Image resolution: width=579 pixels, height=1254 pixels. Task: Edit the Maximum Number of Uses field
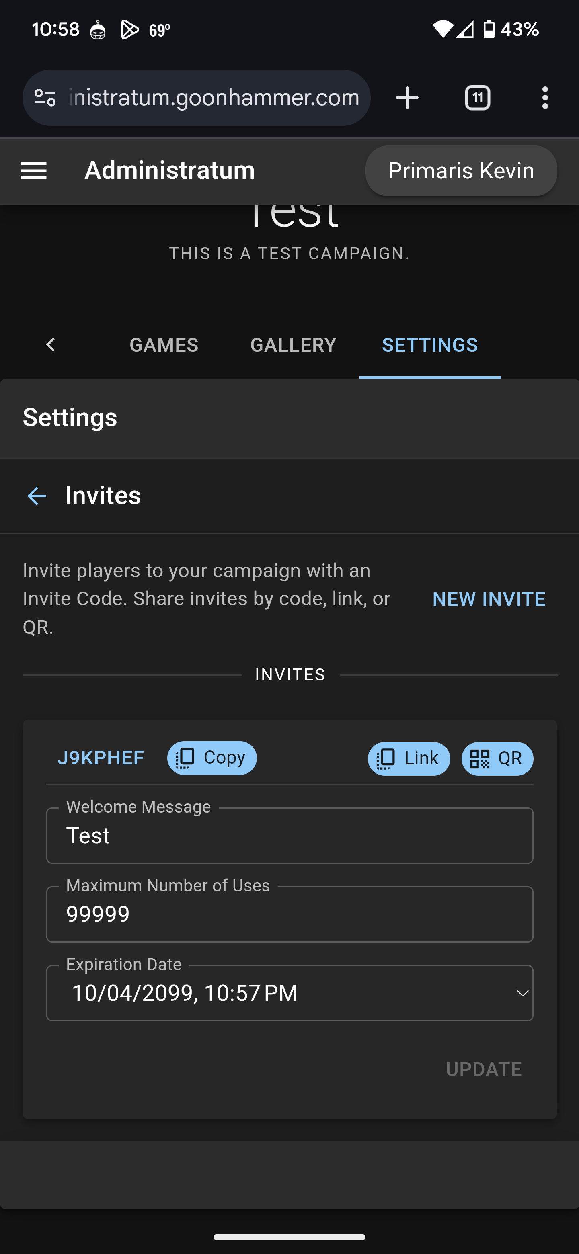pyautogui.click(x=289, y=914)
